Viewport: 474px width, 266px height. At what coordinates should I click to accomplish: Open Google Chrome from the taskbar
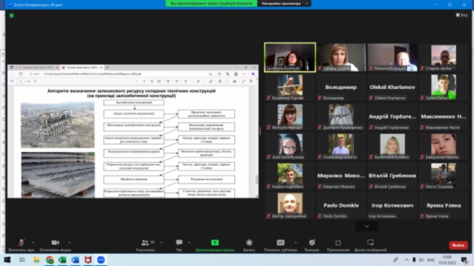pos(50,260)
